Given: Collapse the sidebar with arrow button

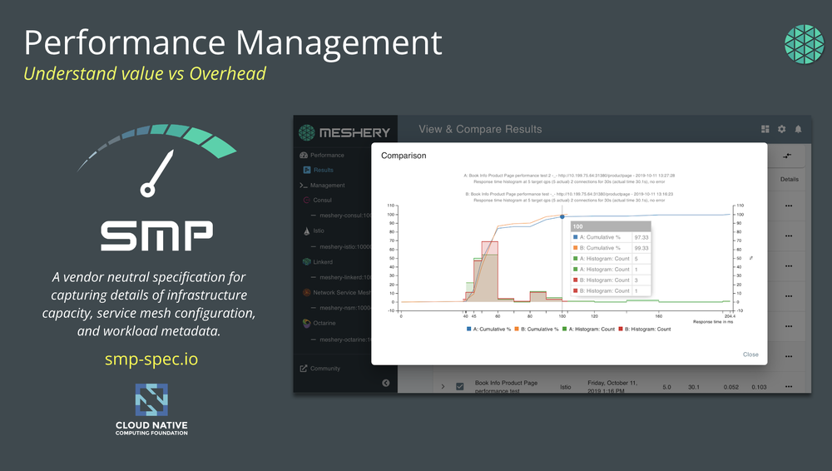Looking at the screenshot, I should [x=386, y=383].
